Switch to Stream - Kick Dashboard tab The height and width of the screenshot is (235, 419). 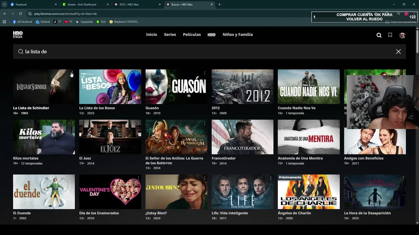(85, 5)
